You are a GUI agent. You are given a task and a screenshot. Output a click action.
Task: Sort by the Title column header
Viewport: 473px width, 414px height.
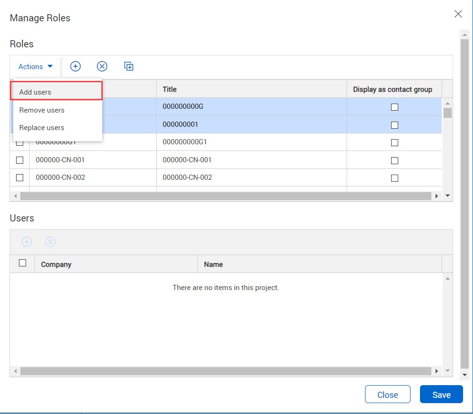[170, 89]
